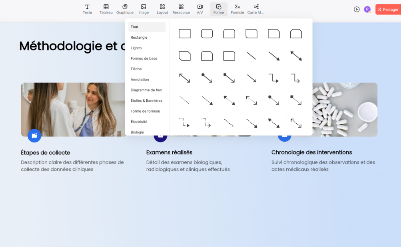401x247 pixels.
Task: Pick the simple diagonal line shape
Action: [x=251, y=56]
